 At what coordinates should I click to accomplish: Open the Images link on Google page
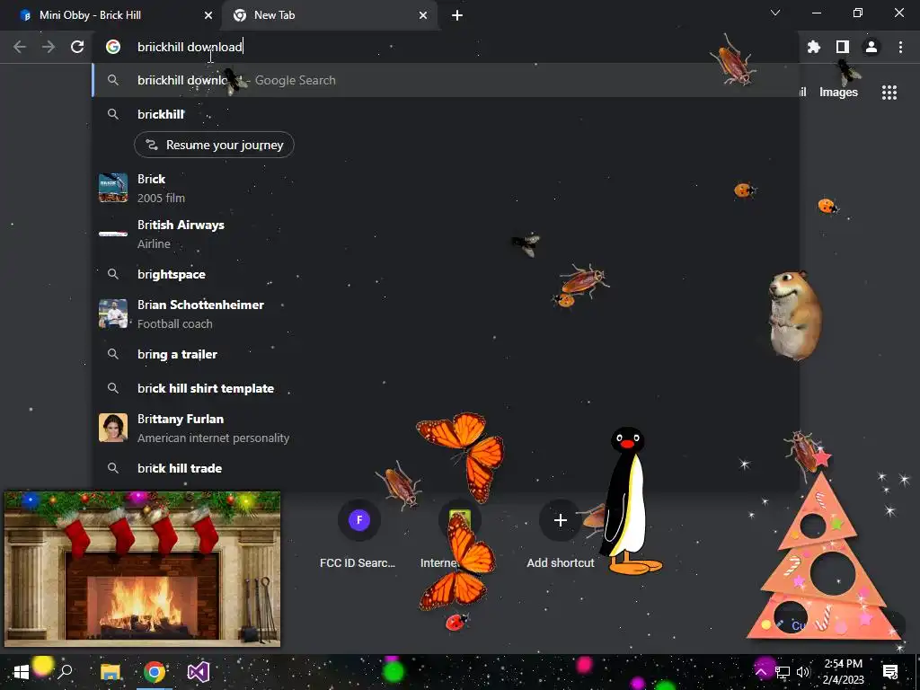[x=838, y=93]
